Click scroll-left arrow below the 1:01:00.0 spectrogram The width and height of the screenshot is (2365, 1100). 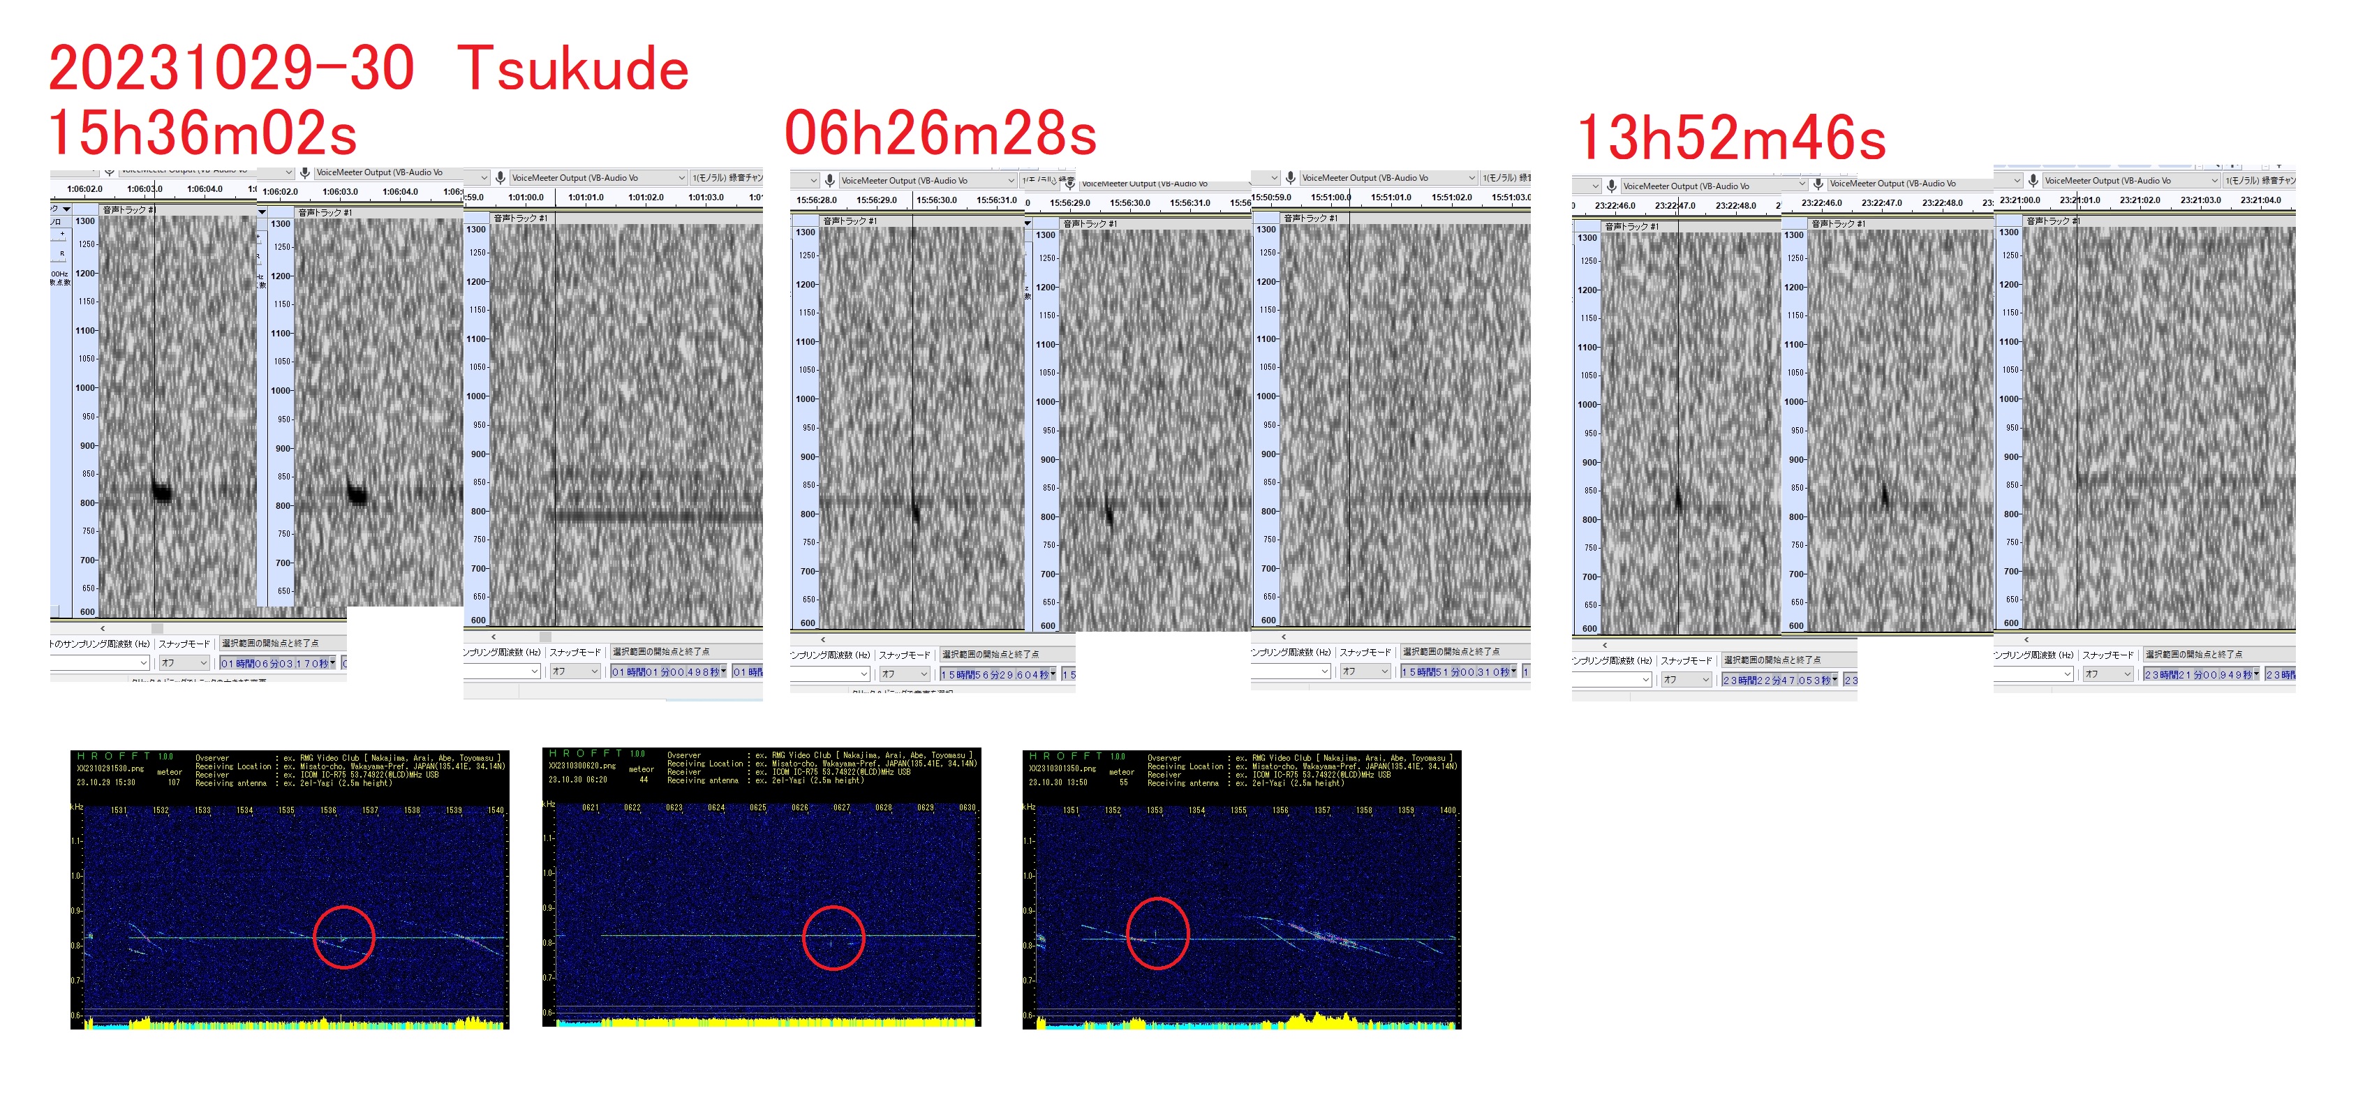(494, 637)
